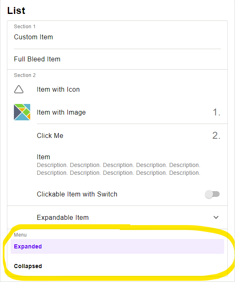Toggle the Clickable Item with Switch switch
Screen dimensions: 236x282
(212, 194)
